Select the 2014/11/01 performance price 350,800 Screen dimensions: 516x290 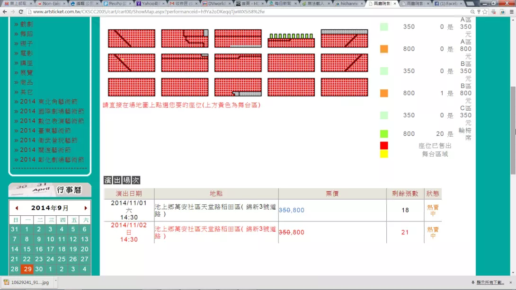[291, 210]
